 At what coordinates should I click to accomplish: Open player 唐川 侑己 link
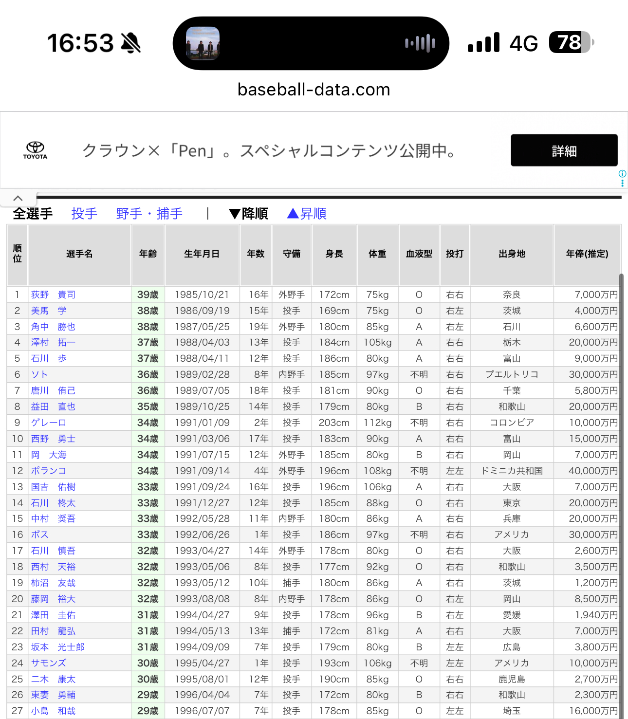pos(53,390)
